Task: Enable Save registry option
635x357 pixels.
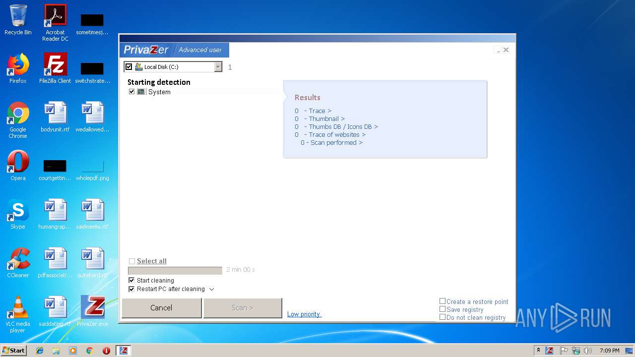Action: point(443,309)
